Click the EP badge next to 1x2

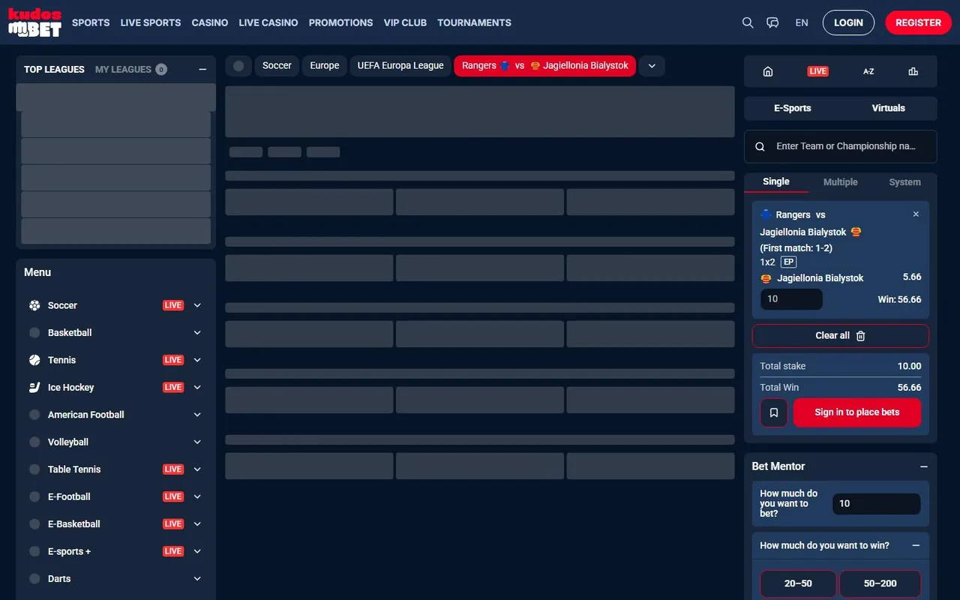click(x=788, y=262)
